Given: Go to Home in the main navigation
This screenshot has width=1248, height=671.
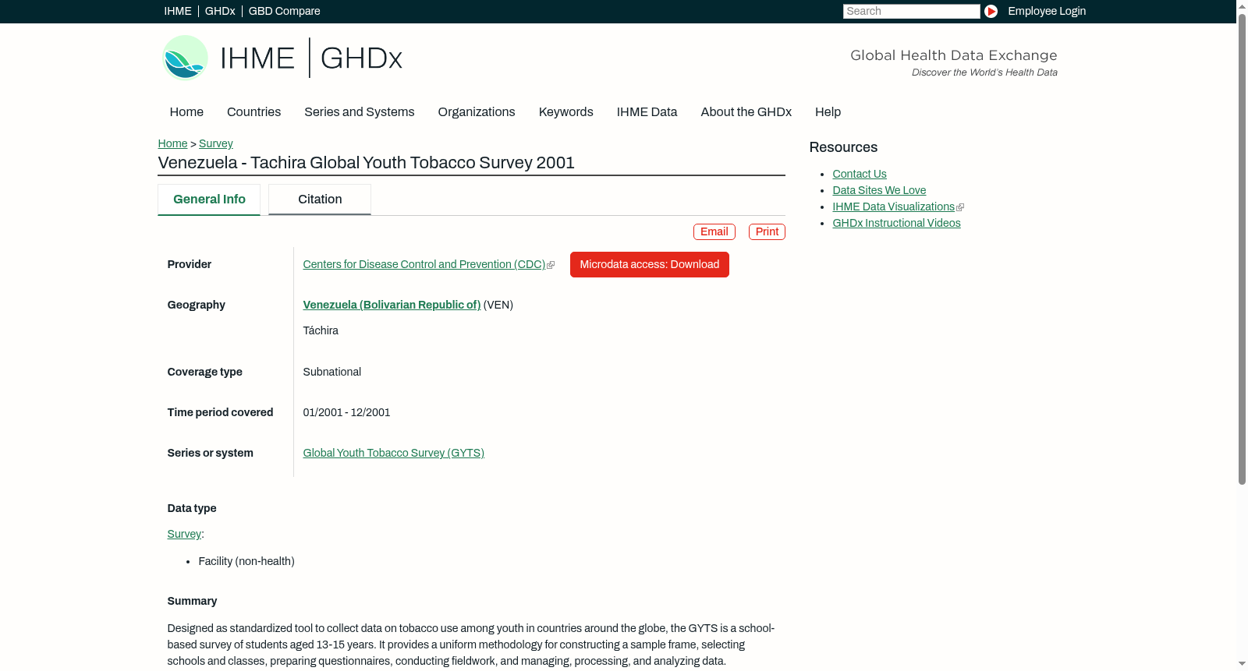Looking at the screenshot, I should (x=186, y=112).
